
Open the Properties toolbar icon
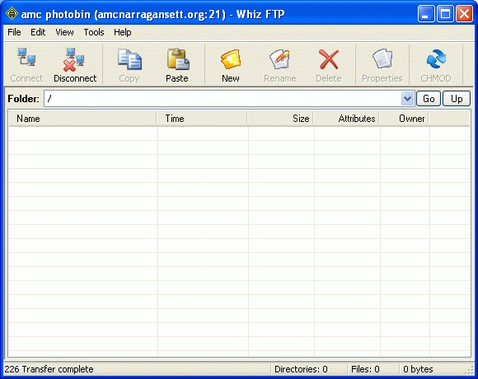(382, 58)
